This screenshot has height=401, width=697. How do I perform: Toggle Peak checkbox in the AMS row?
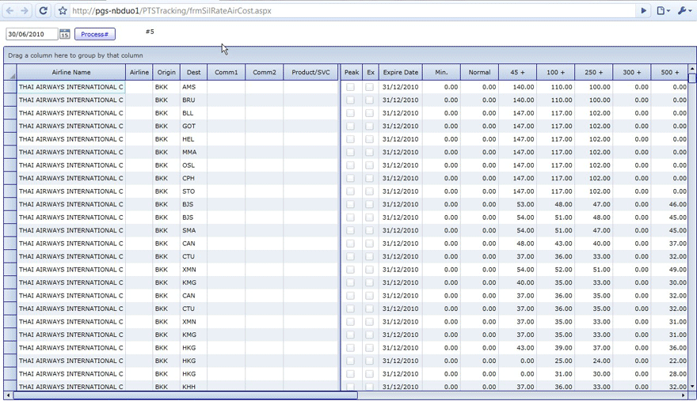350,87
